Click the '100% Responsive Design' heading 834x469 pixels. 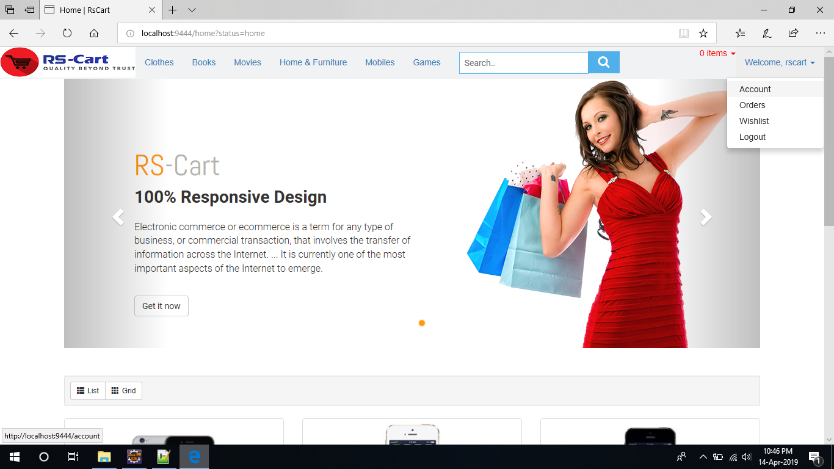pos(231,197)
